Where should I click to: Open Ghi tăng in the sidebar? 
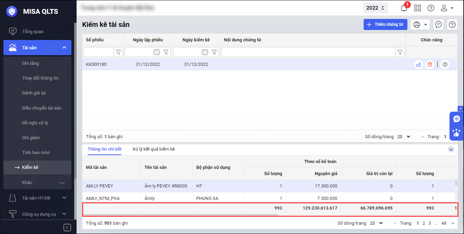[x=30, y=63]
